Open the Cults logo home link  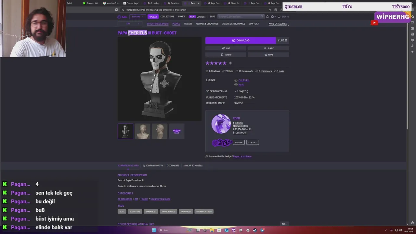[122, 17]
